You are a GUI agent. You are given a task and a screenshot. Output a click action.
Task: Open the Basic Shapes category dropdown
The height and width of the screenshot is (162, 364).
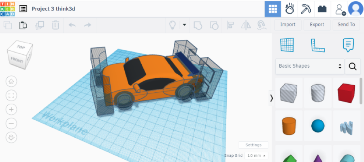click(310, 66)
